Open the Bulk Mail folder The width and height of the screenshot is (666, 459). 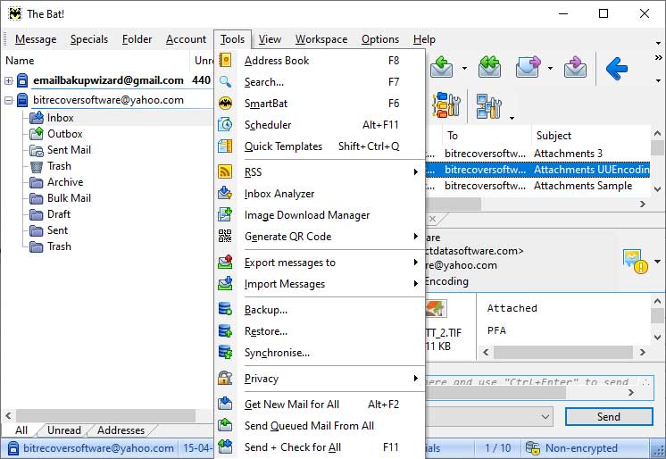pos(69,198)
